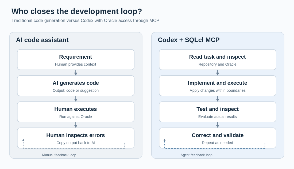This screenshot has height=169, width=294.
Task: Click the 'Agent feedback loop' label
Action: click(196, 155)
